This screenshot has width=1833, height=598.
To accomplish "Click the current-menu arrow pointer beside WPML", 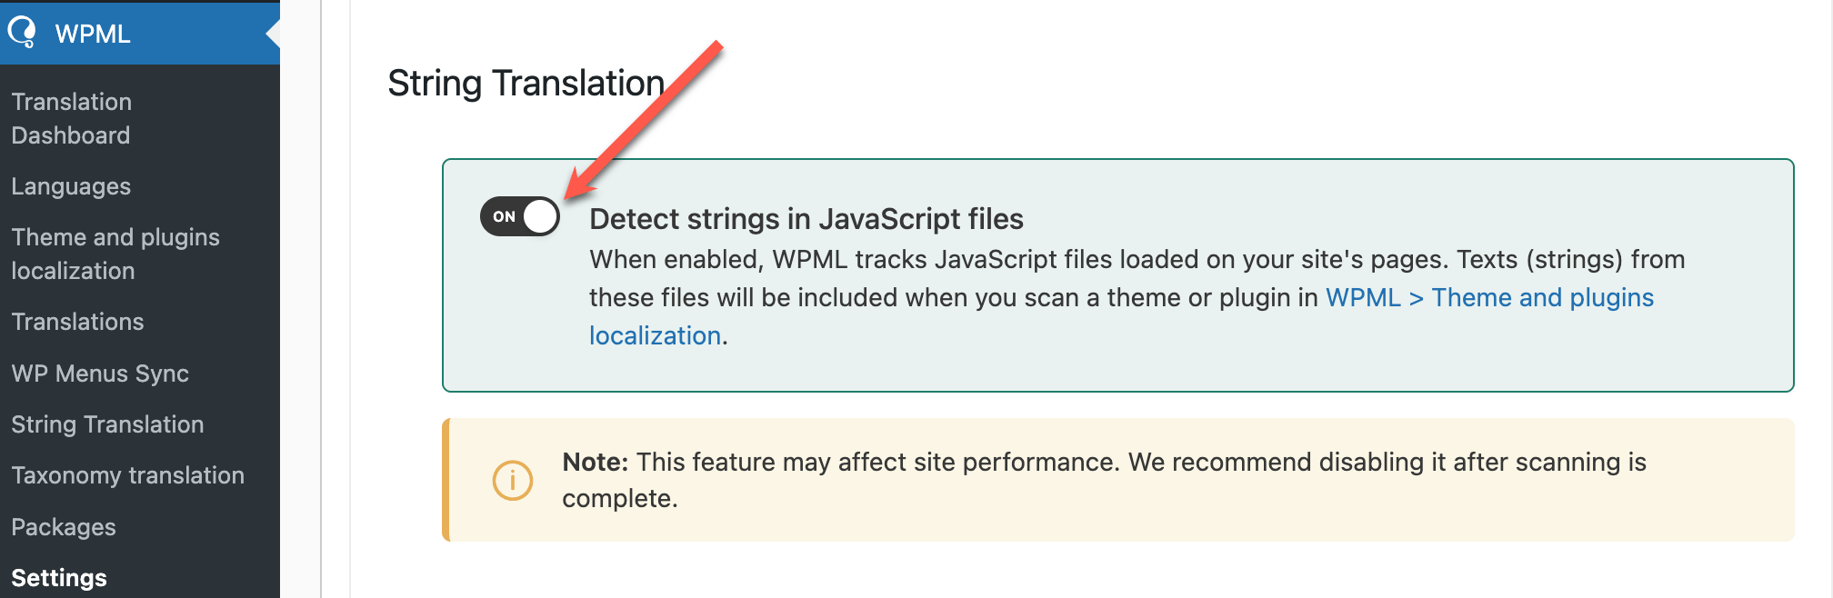I will [273, 34].
